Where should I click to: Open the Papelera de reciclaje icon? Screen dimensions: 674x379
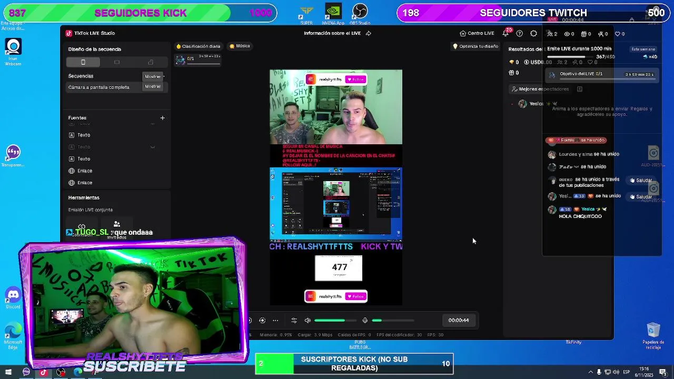[653, 336]
